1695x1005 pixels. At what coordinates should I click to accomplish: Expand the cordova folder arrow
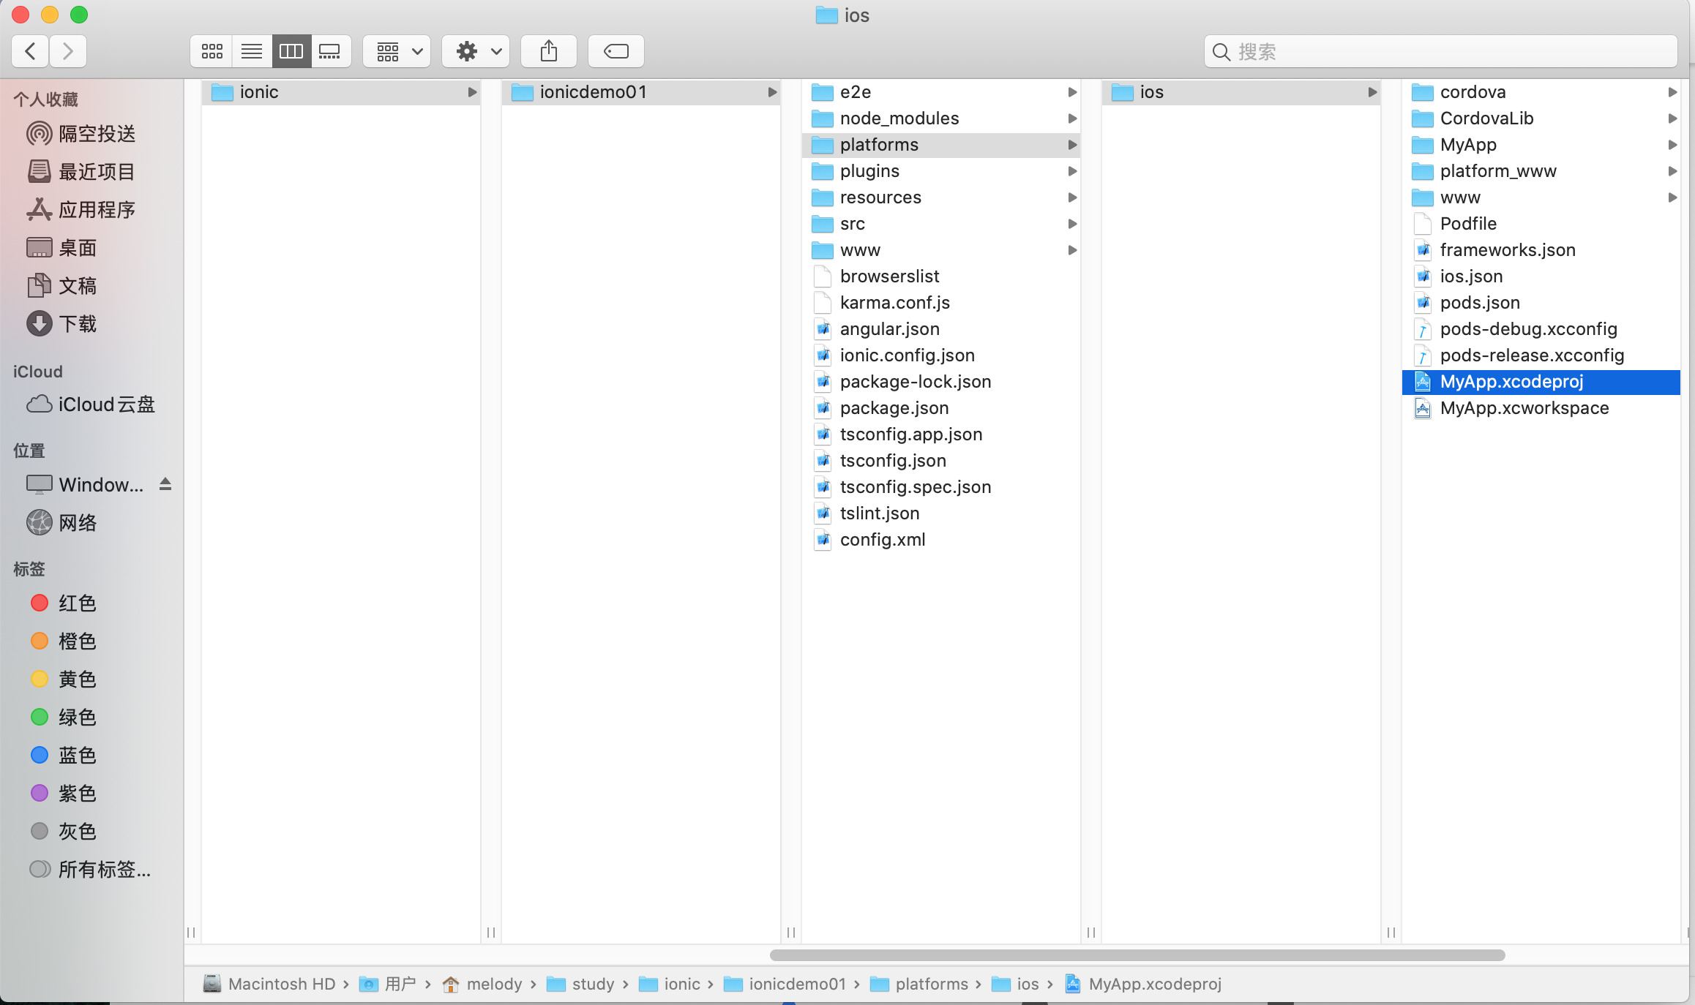tap(1672, 92)
